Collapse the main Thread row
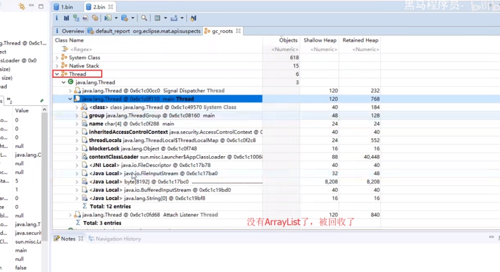 tap(70, 99)
